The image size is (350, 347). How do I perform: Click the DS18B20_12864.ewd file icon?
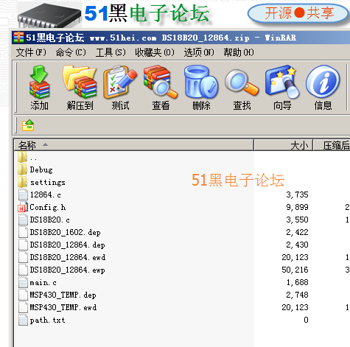click(23, 257)
